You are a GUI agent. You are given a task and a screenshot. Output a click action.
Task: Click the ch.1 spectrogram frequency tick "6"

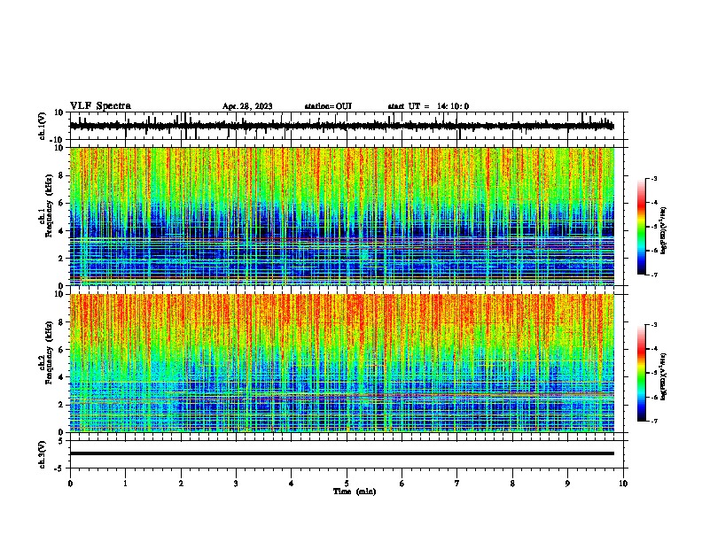[x=62, y=204]
